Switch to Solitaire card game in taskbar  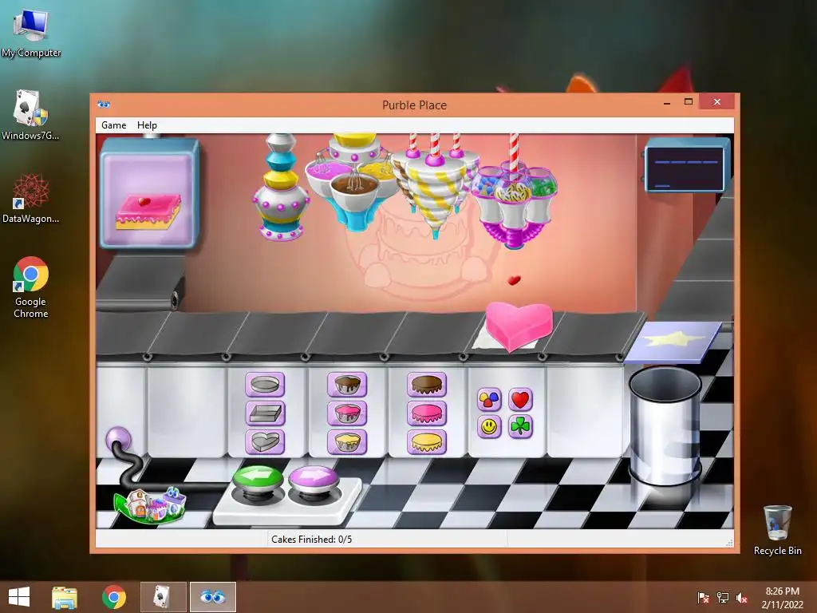(163, 597)
